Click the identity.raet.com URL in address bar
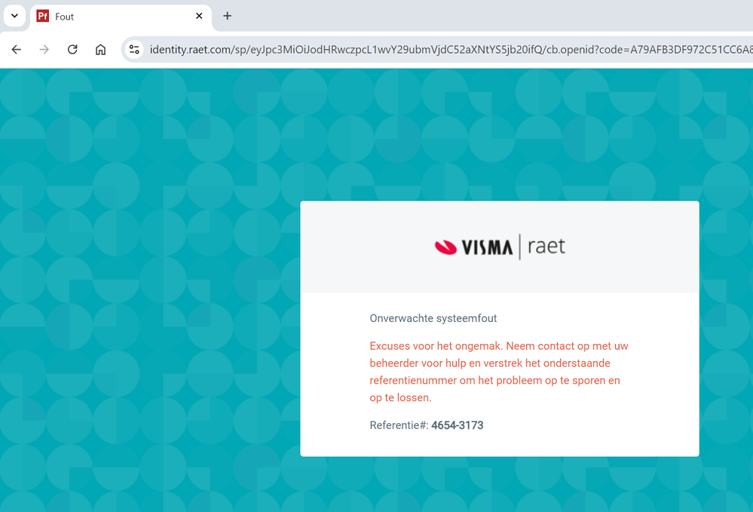 (x=451, y=50)
